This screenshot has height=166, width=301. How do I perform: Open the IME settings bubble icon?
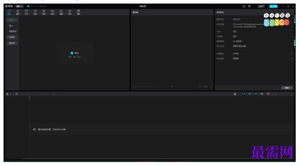[x=288, y=15]
